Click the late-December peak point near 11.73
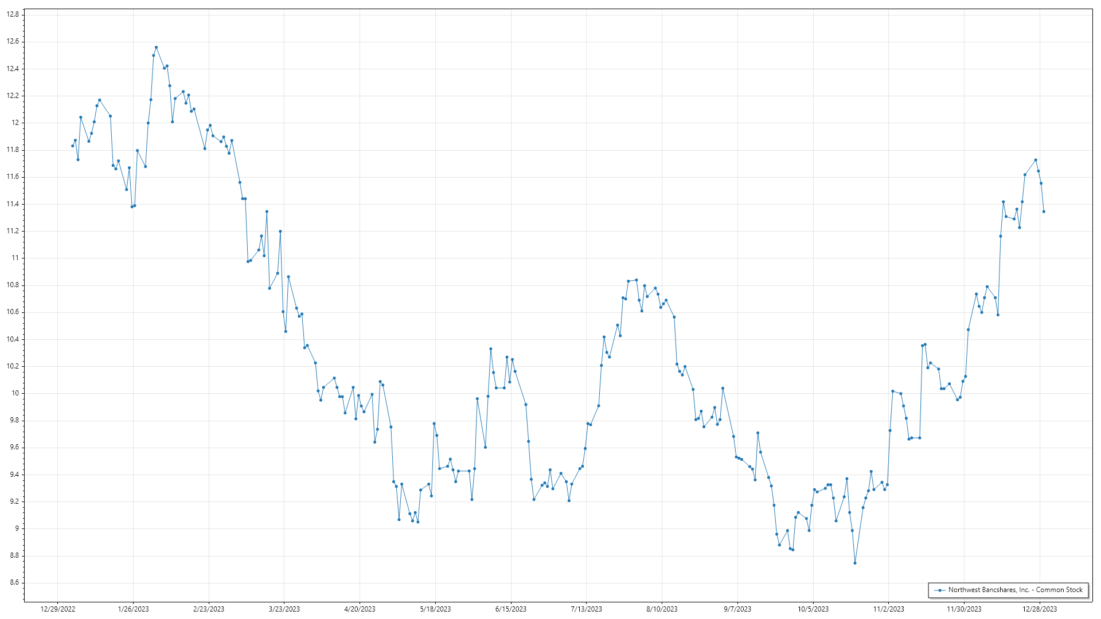 (1036, 160)
